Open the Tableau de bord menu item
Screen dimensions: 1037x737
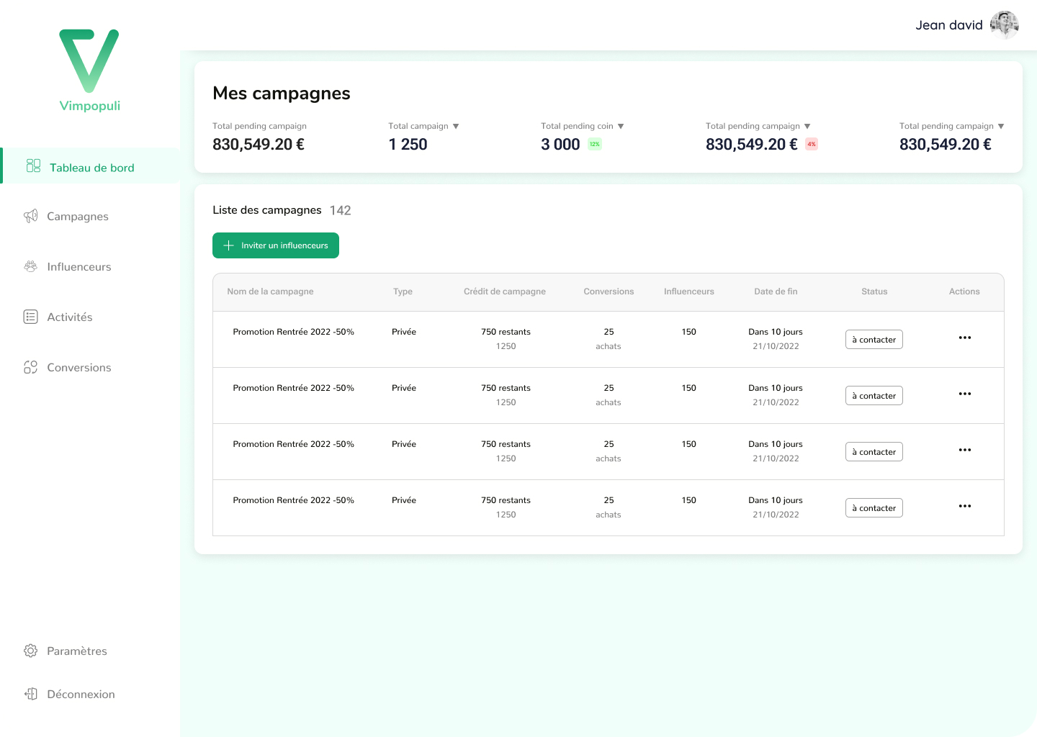90,166
